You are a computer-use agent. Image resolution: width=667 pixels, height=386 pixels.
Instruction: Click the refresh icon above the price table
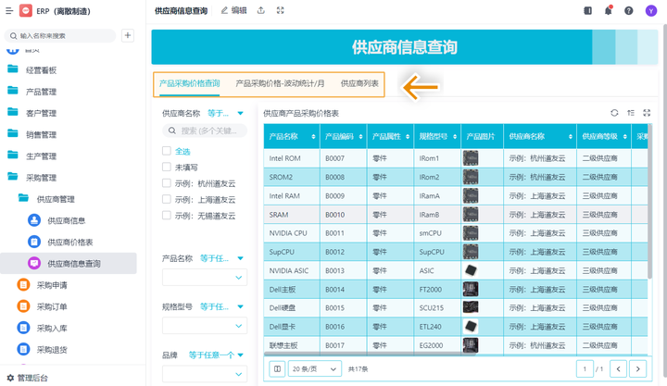tap(614, 113)
